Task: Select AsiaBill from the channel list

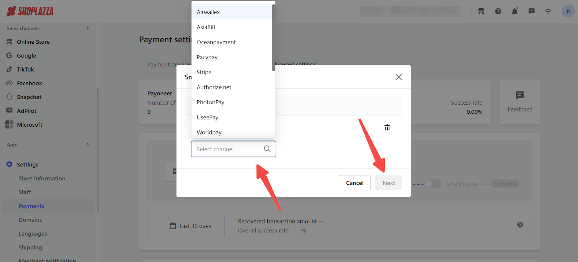Action: point(232,27)
